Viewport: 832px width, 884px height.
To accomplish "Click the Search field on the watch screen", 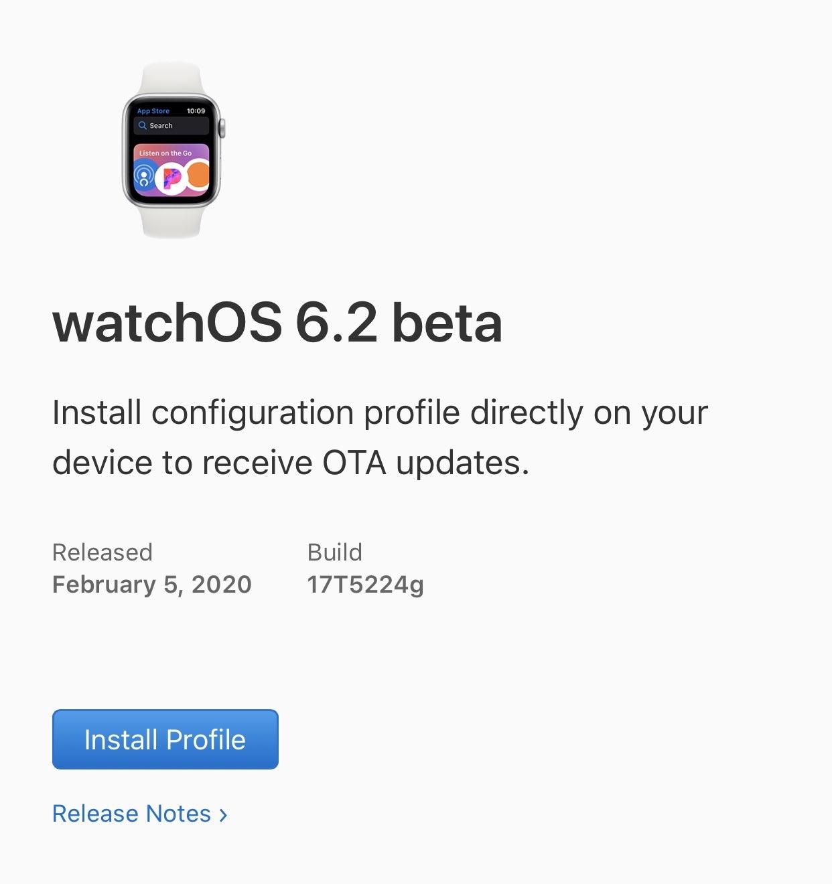I will (171, 126).
